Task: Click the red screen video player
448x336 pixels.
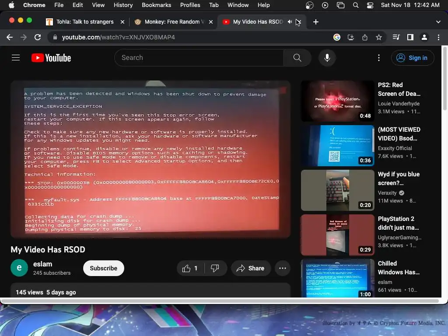Action: coord(150,159)
